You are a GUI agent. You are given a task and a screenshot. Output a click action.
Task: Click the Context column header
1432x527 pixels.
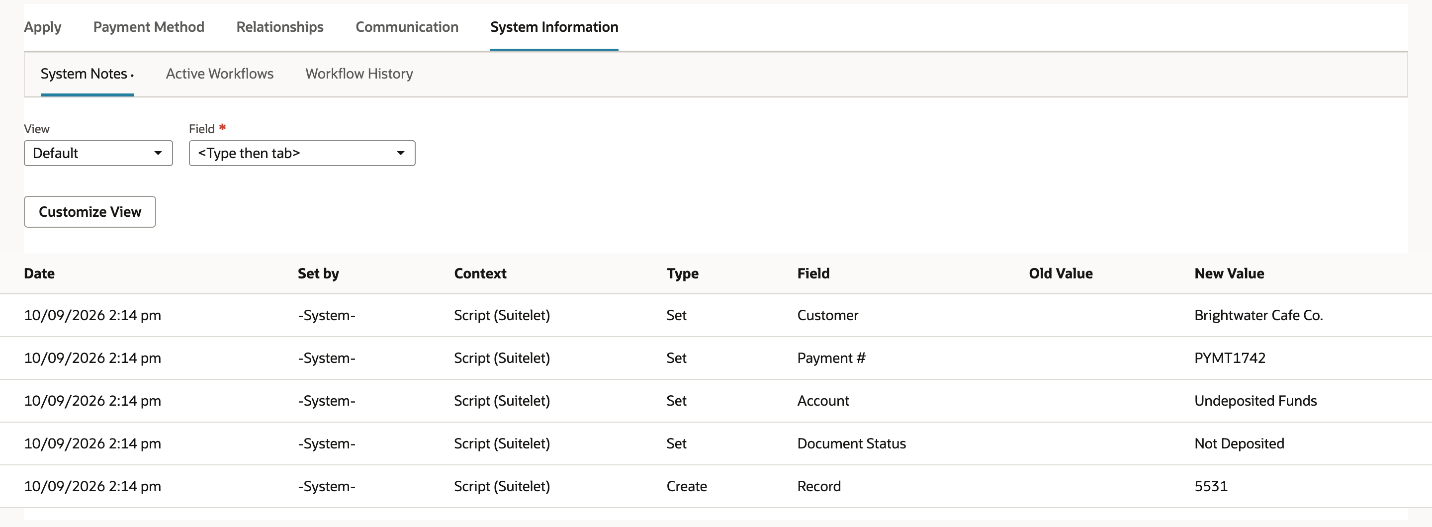(x=480, y=273)
